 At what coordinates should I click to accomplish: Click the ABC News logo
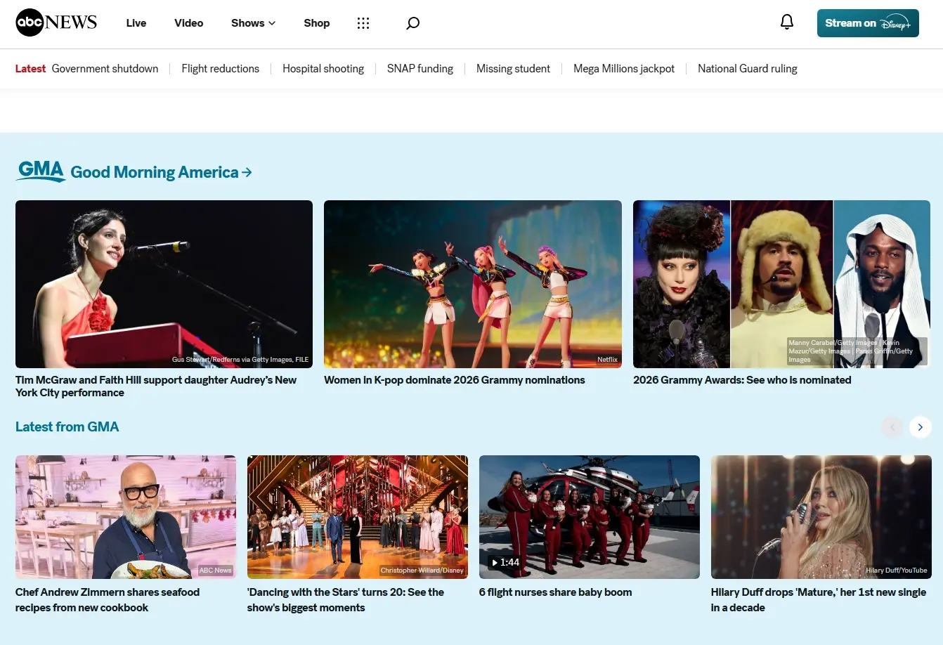point(56,22)
